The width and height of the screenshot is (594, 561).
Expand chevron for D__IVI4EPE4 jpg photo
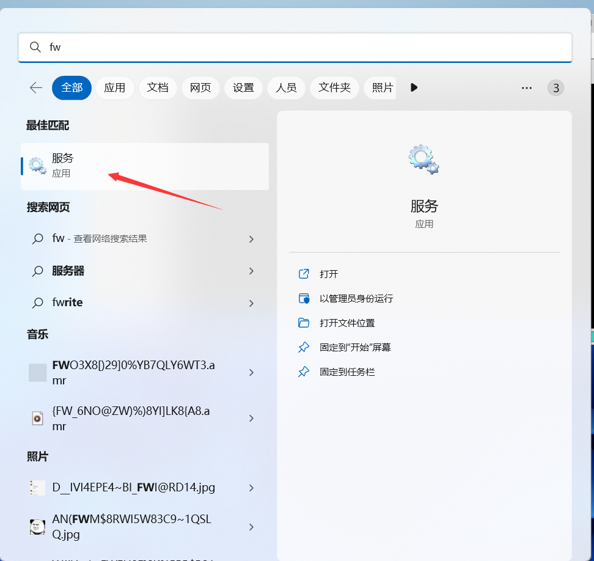tap(251, 488)
